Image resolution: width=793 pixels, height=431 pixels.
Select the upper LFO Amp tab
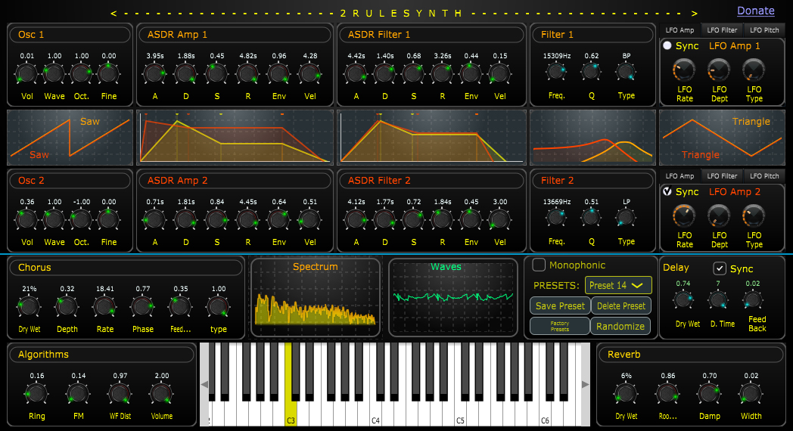tap(679, 30)
